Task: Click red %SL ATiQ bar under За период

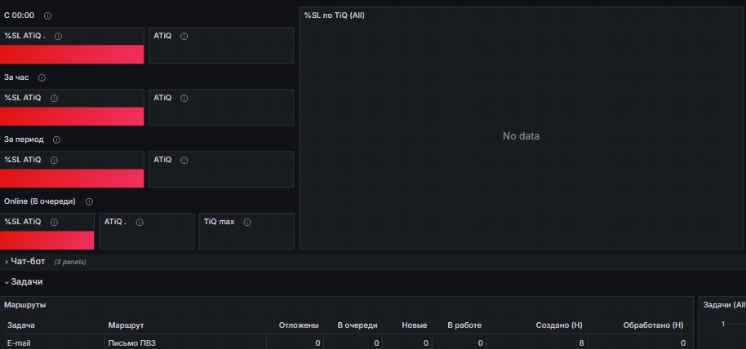Action: point(72,179)
